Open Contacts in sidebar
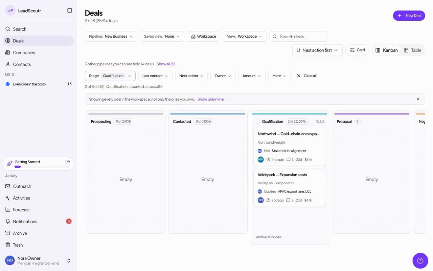Viewport: 433px width, 271px height. (x=38, y=64)
